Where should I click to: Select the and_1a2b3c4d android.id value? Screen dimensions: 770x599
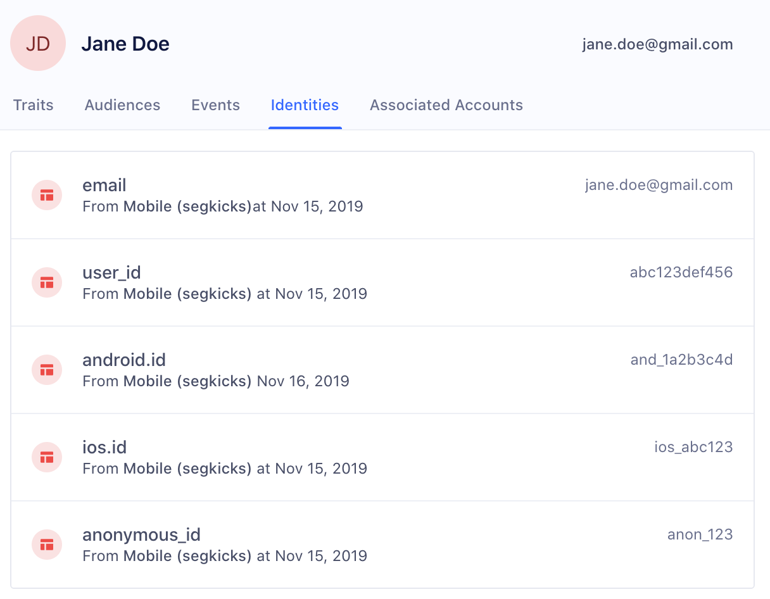click(681, 359)
